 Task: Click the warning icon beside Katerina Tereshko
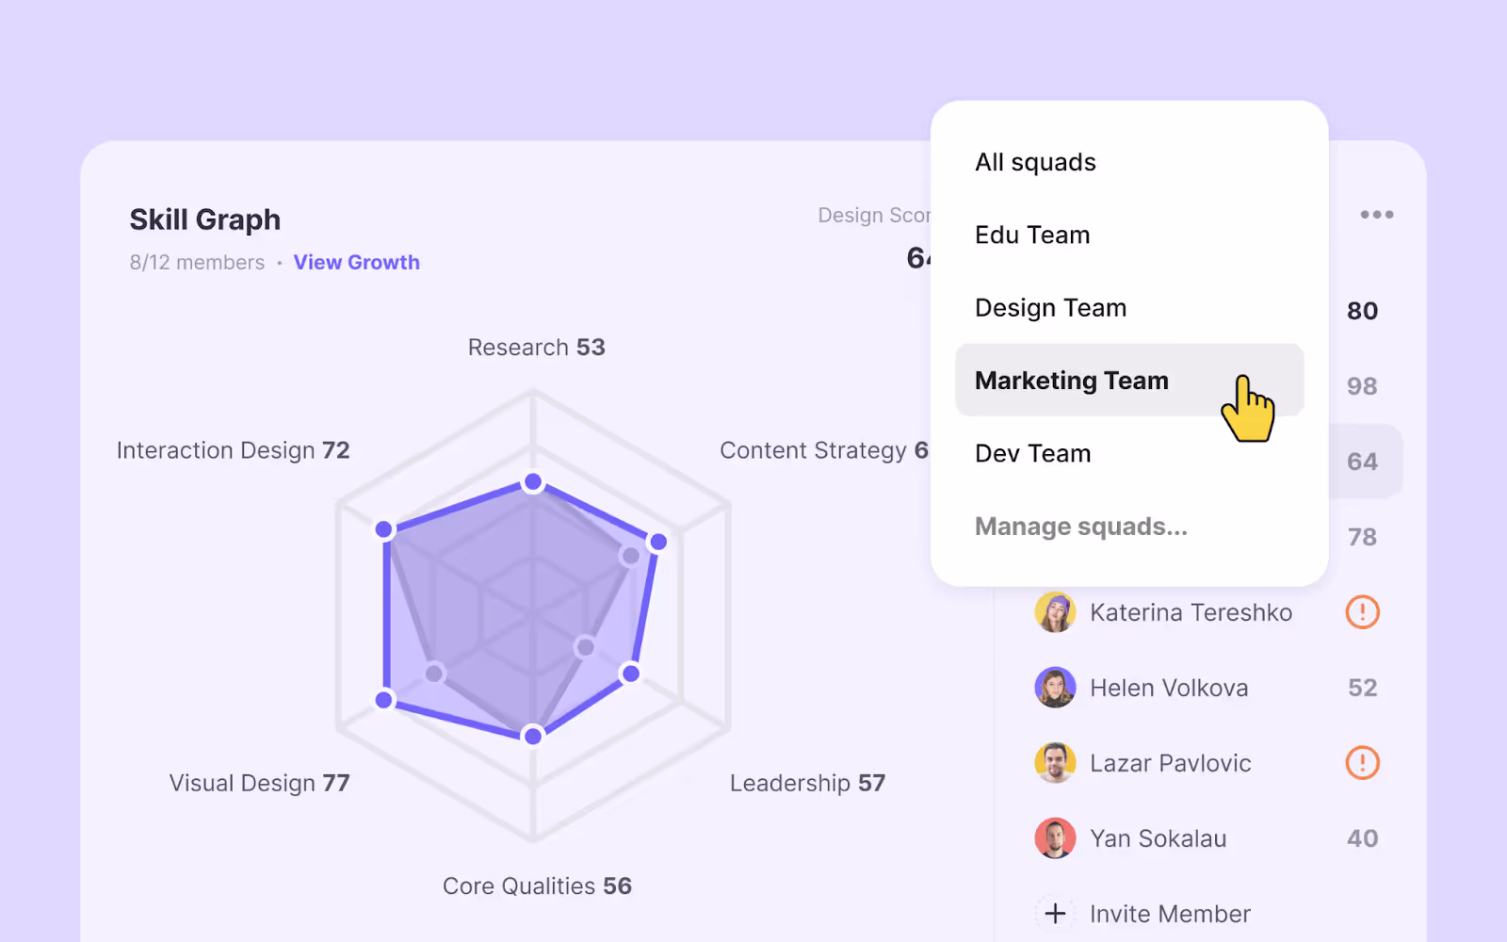click(1361, 612)
